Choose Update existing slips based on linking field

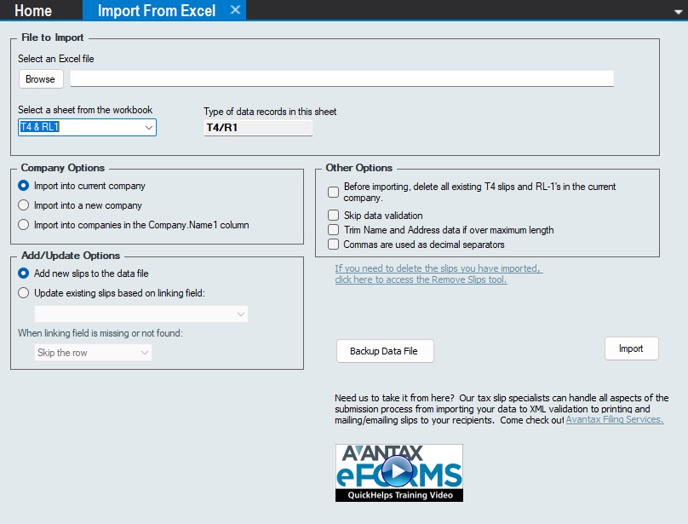click(24, 293)
